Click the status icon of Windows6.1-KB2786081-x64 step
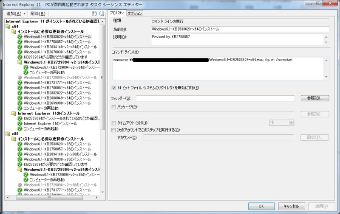Viewport: 340px width, 214px height. pos(20,88)
